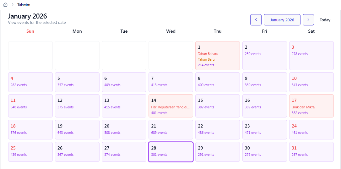This screenshot has height=169, width=341.
Task: Select Sunday January 4 cell
Action: (x=30, y=82)
